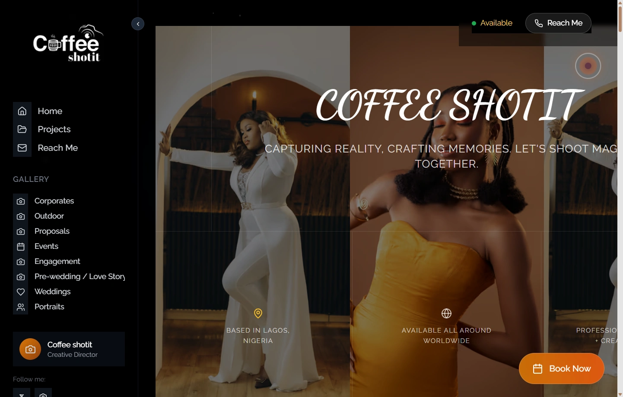
Task: Click Available All Around Worldwide text
Action: (446, 336)
